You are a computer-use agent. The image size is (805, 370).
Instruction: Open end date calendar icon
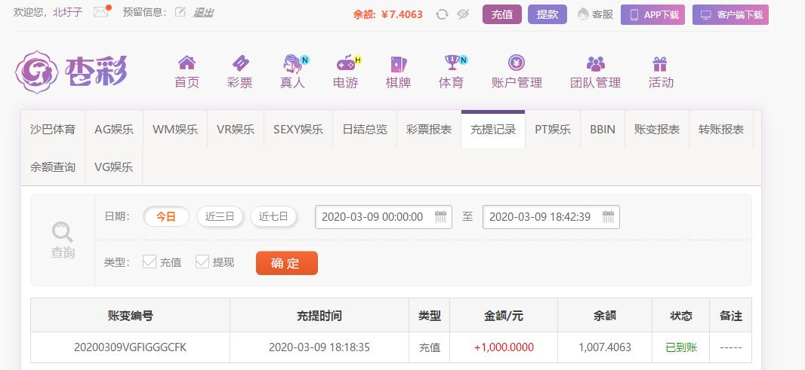(x=608, y=216)
